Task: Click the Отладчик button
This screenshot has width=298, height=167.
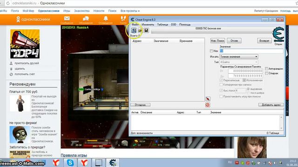Action: click(x=141, y=105)
